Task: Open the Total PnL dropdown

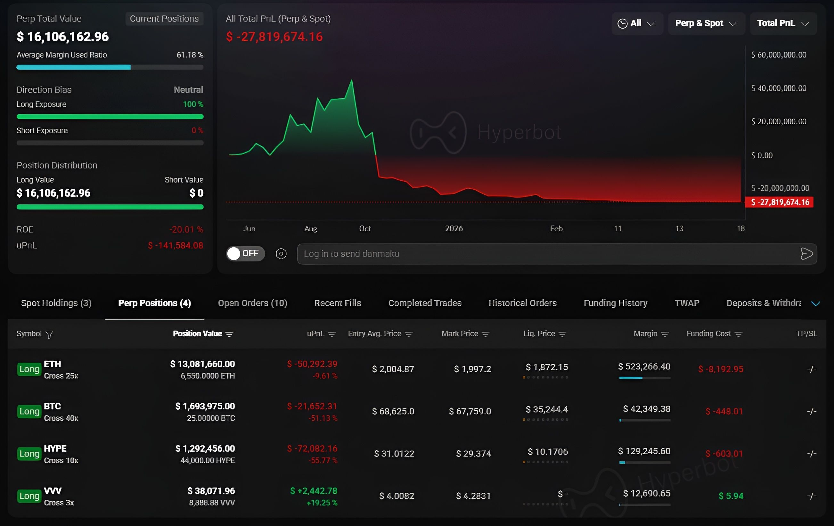Action: point(783,24)
